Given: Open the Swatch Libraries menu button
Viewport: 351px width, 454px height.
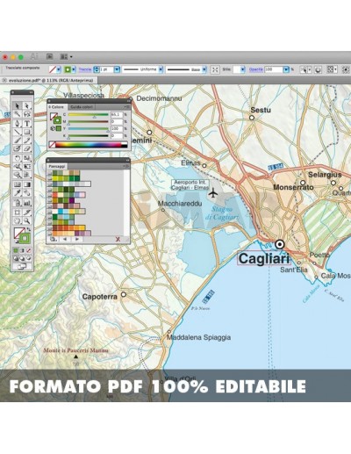Looking at the screenshot, I should (x=54, y=239).
